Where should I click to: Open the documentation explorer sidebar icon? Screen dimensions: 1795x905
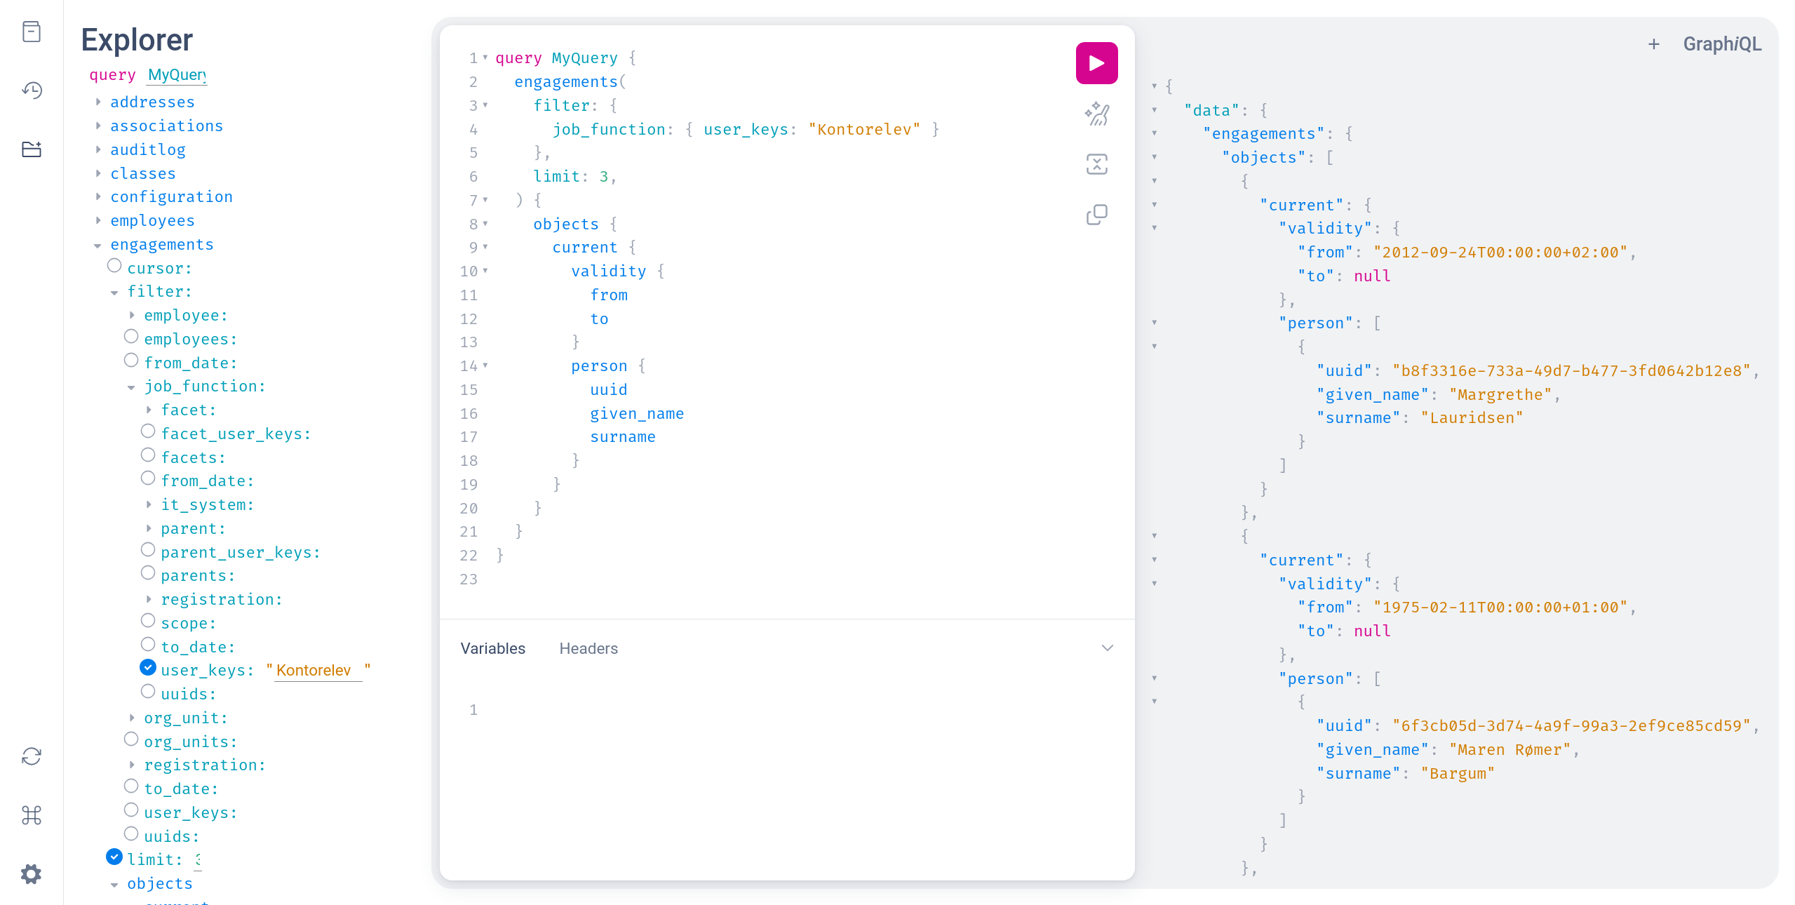pos(32,32)
